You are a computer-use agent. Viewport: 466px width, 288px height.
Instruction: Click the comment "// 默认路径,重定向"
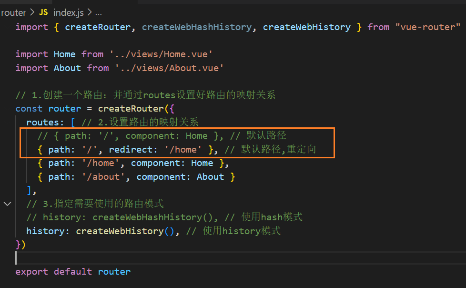click(x=270, y=149)
